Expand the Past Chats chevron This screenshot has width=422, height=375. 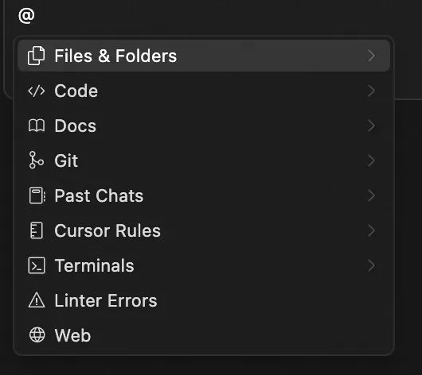coord(371,195)
